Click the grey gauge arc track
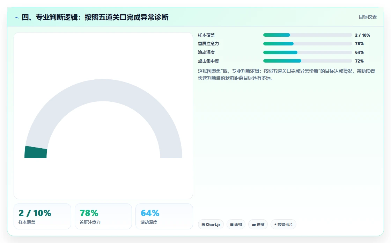The image size is (391, 243). point(103,90)
